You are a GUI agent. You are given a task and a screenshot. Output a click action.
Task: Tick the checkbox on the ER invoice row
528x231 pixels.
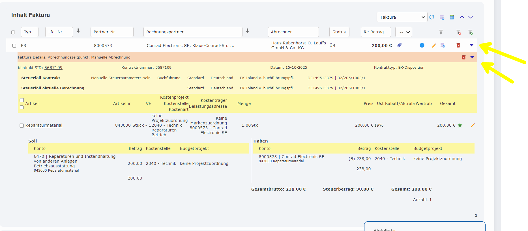coord(14,46)
